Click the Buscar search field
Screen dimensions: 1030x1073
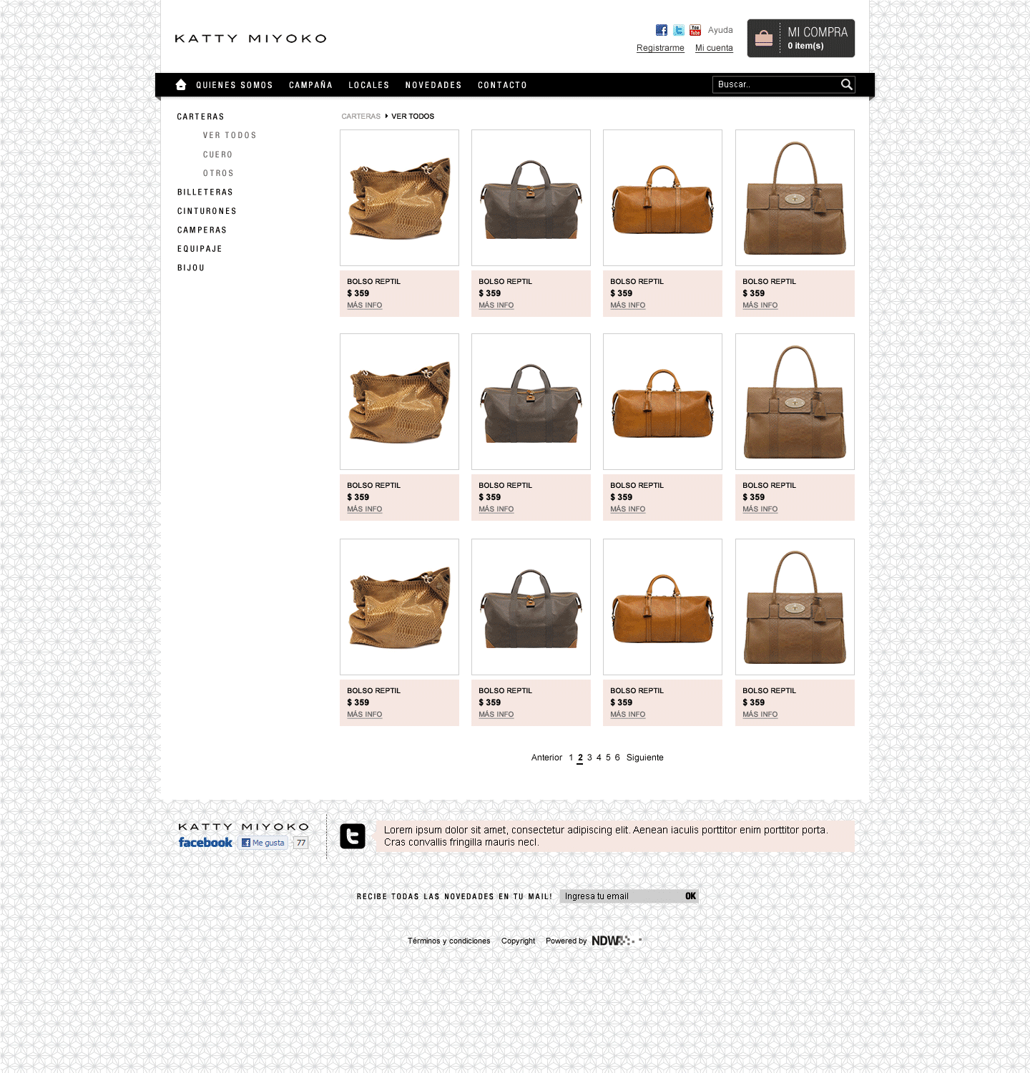[x=776, y=84]
